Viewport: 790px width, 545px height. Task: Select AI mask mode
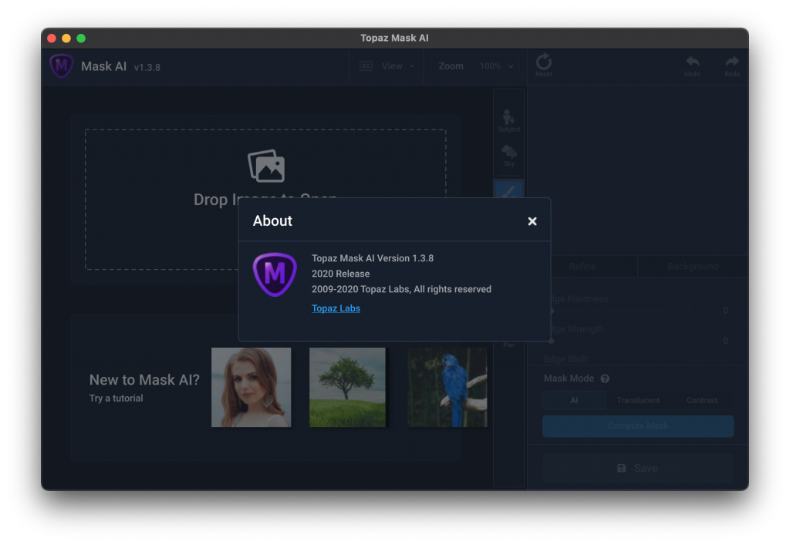pos(574,401)
